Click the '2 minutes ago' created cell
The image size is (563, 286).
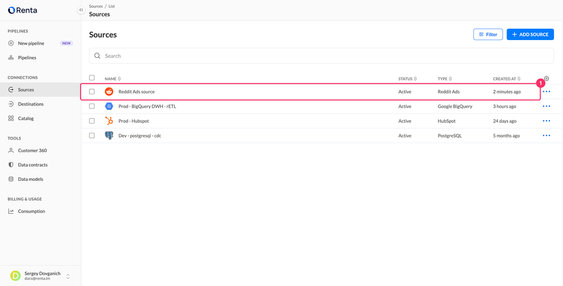507,92
